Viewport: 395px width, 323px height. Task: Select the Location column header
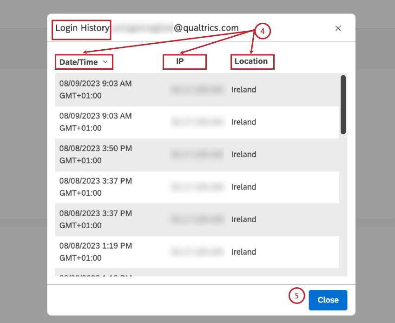252,61
